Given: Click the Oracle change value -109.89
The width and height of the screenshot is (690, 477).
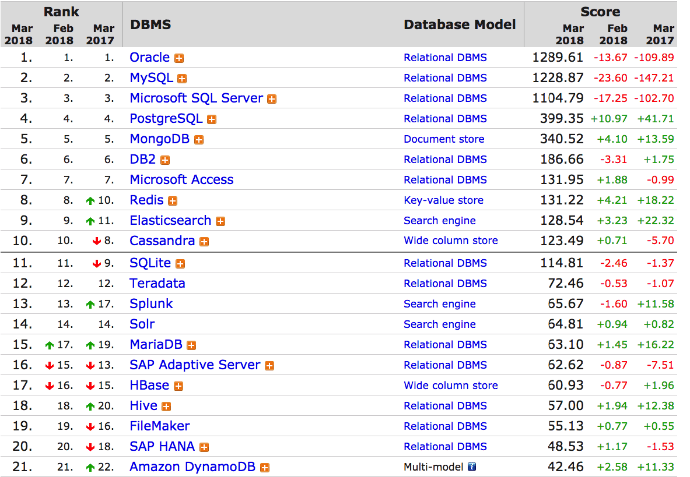Looking at the screenshot, I should [654, 58].
